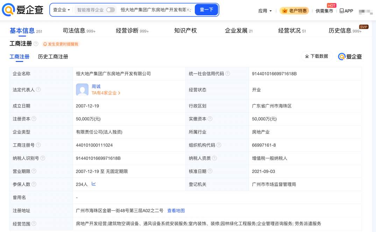Click help icon beside 参保人数
Viewport: 376px width, 232px height.
34,184
